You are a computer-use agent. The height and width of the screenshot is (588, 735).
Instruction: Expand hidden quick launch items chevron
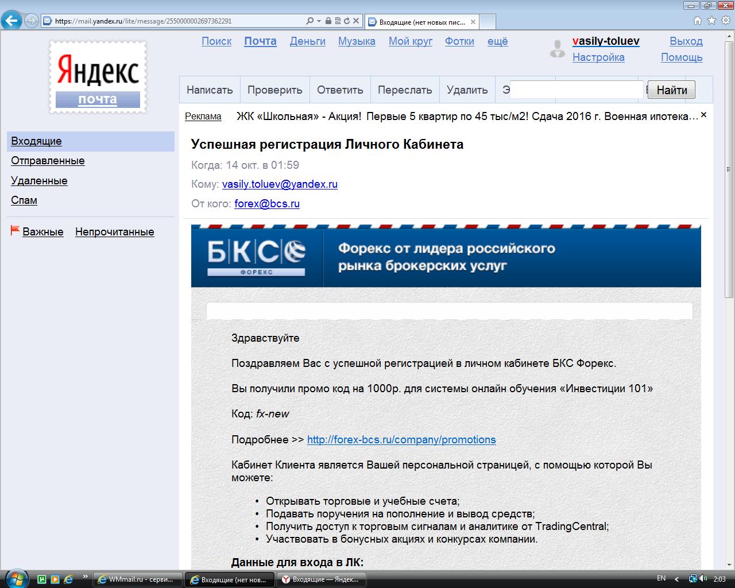pos(86,577)
